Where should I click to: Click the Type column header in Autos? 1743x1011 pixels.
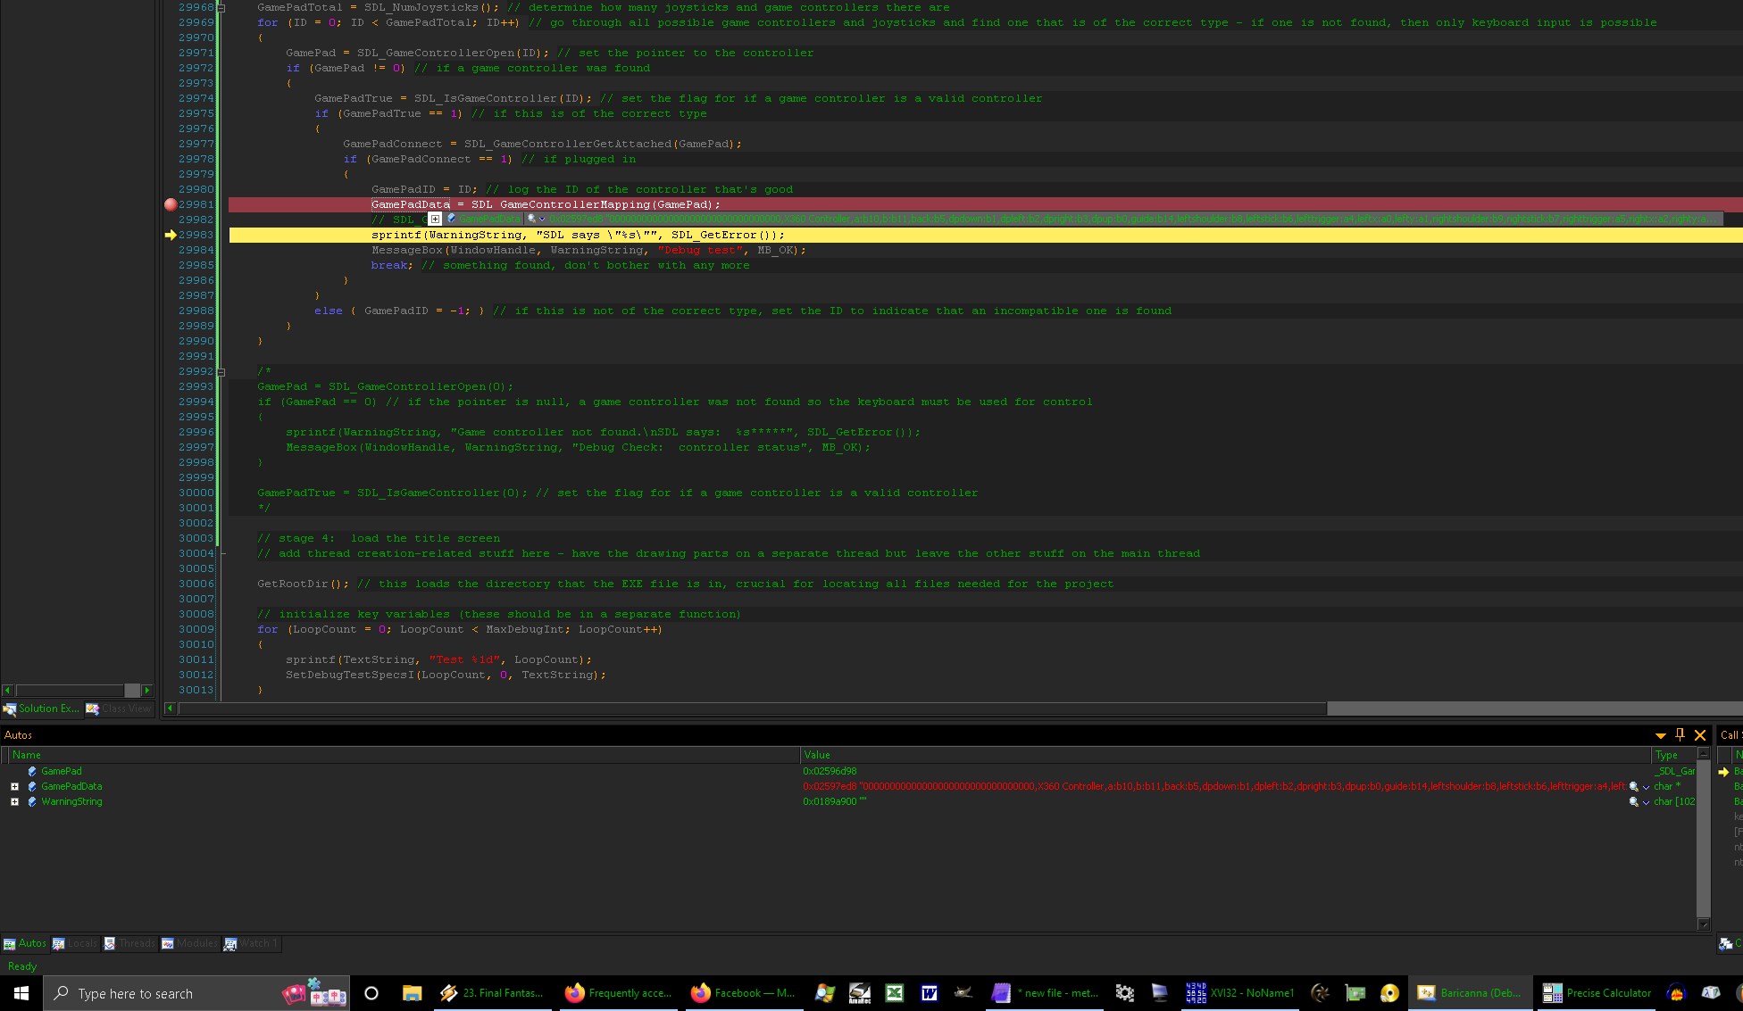click(x=1674, y=755)
